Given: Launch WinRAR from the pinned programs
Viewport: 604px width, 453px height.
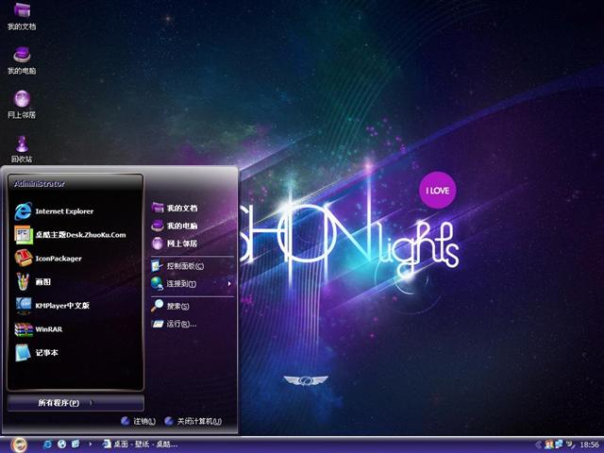Looking at the screenshot, I should [x=47, y=329].
